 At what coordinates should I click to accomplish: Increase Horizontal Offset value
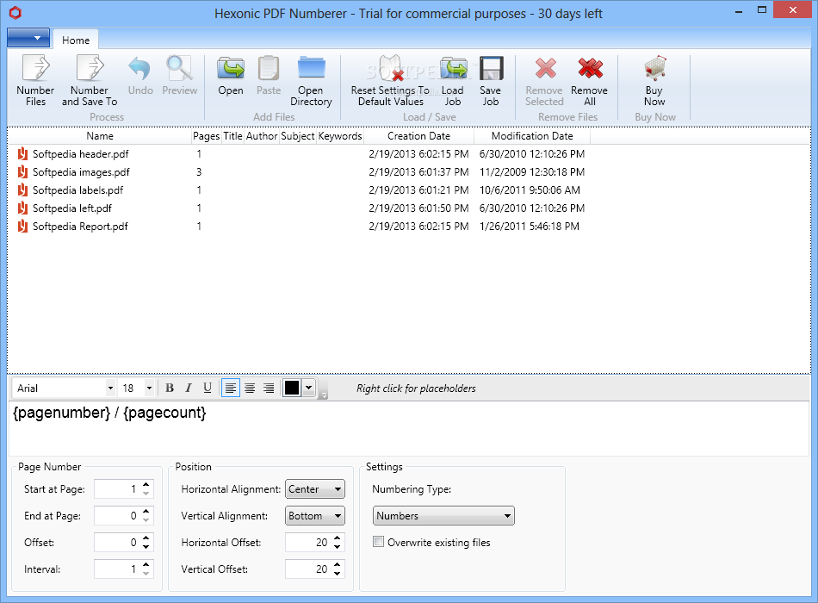click(x=337, y=538)
